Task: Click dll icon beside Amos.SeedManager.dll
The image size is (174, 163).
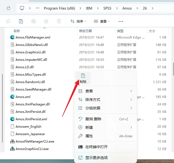Action: click(12, 89)
